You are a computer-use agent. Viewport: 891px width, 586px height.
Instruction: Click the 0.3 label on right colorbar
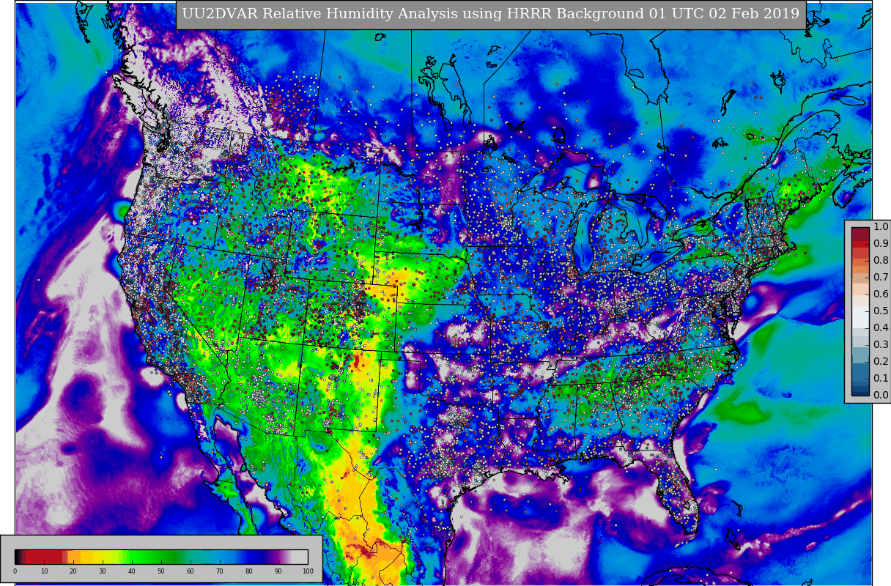(881, 345)
